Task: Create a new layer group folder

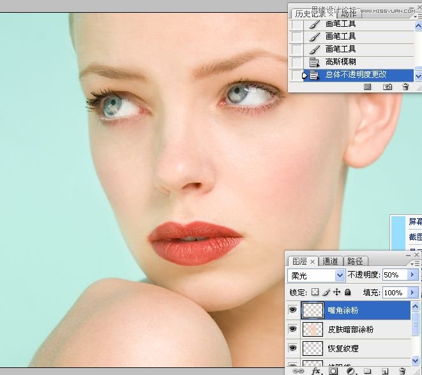Action: click(x=368, y=371)
